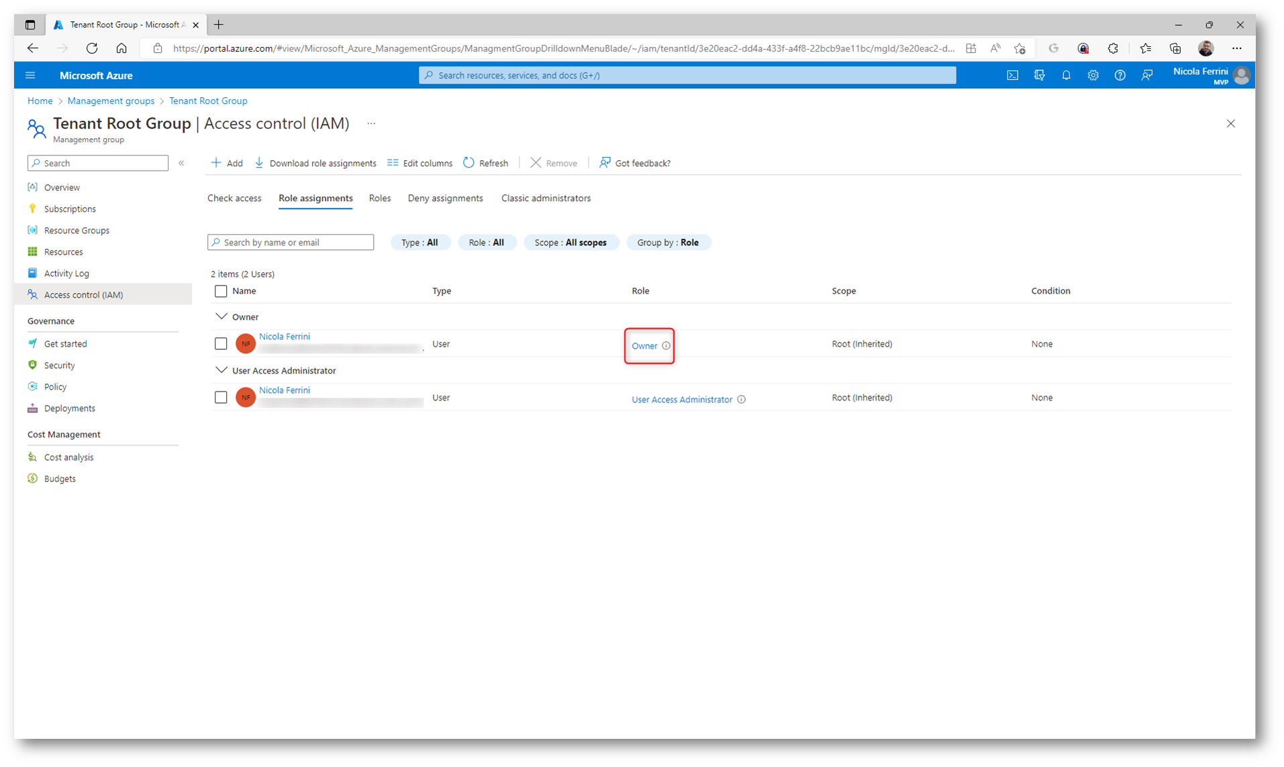The image size is (1284, 767).
Task: Click info icon next to Owner role
Action: tap(666, 346)
